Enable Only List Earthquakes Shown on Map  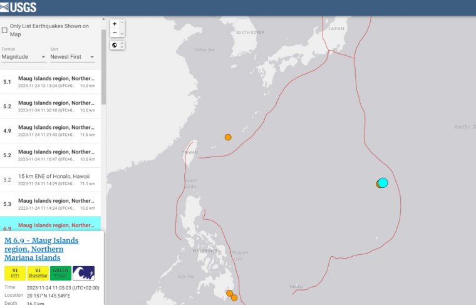[5, 30]
